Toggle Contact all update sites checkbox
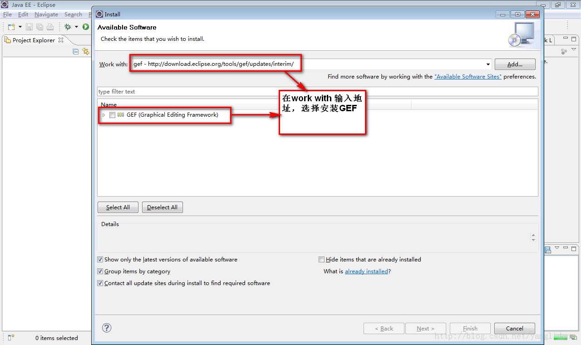Viewport: 581px width, 345px height. (x=100, y=283)
